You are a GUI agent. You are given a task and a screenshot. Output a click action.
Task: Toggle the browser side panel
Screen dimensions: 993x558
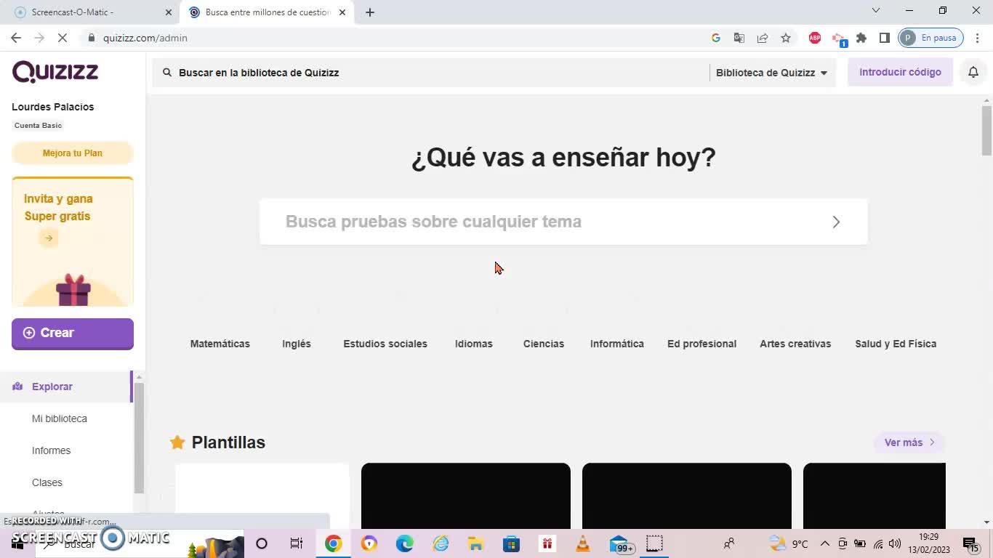[885, 38]
